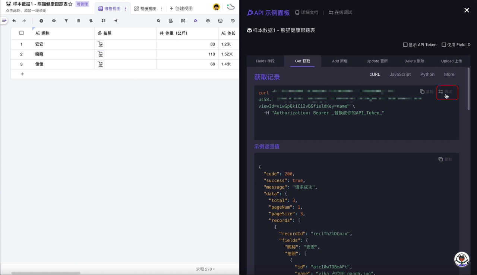This screenshot has width=477, height=275.
Task: Open the 详细文档 documentation link
Action: point(307,13)
